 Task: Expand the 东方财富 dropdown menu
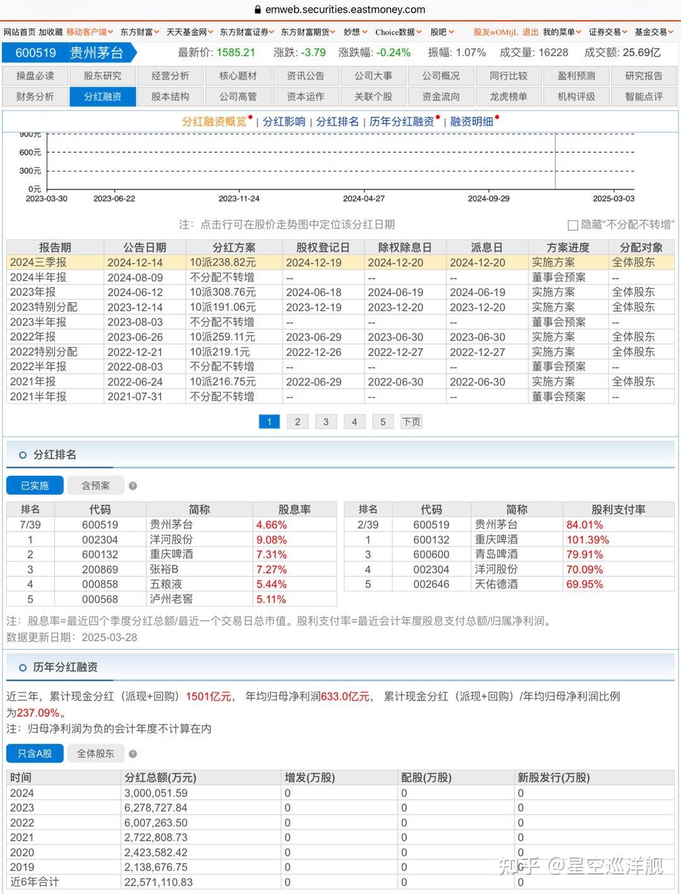(141, 32)
